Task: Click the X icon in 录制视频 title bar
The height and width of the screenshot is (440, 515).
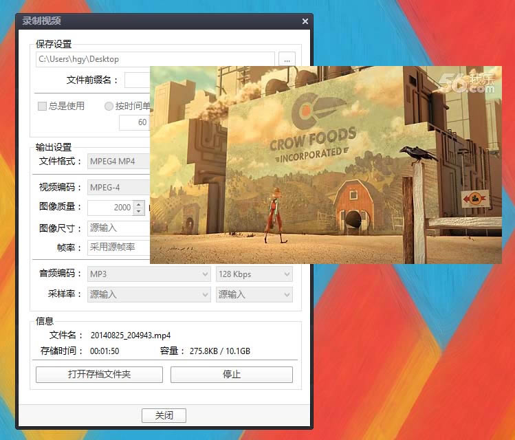Action: pos(305,21)
